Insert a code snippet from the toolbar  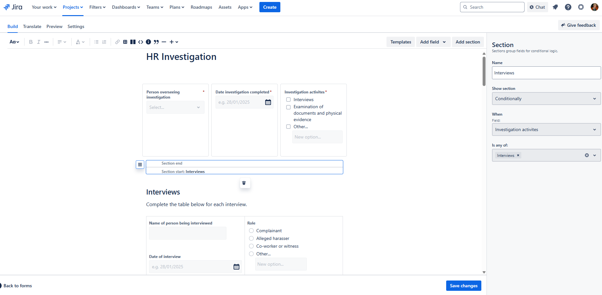coord(141,42)
